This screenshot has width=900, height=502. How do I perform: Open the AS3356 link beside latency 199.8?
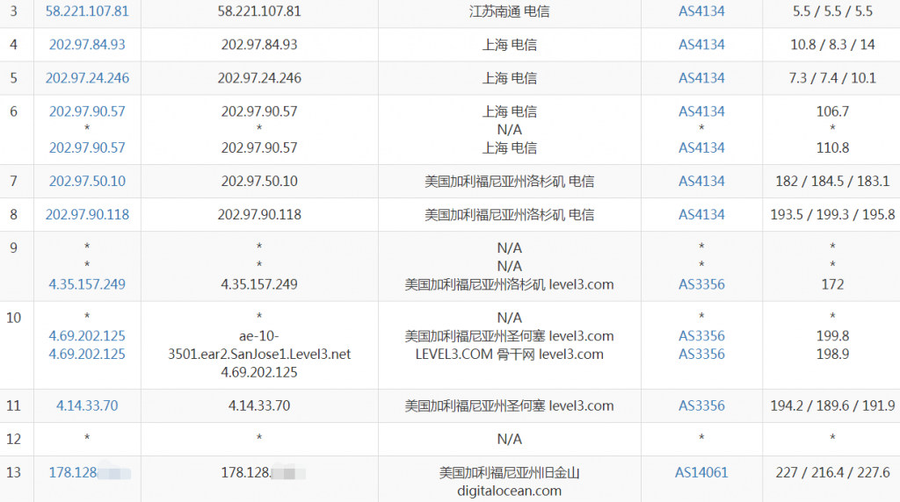701,336
